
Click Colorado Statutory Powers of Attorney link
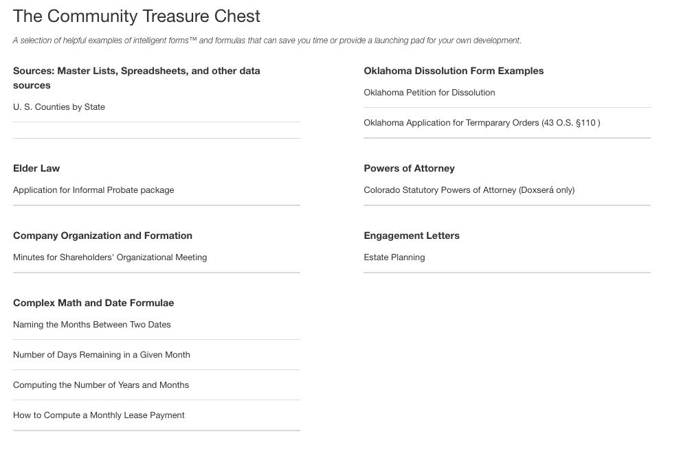tap(469, 190)
